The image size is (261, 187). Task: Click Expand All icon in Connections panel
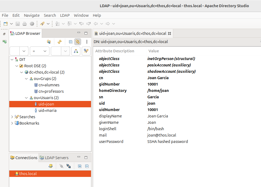click(80, 166)
